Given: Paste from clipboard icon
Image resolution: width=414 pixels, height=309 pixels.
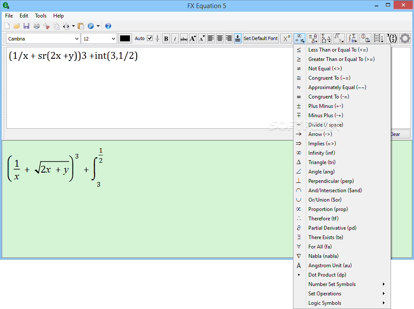Looking at the screenshot, I should pyautogui.click(x=81, y=26).
